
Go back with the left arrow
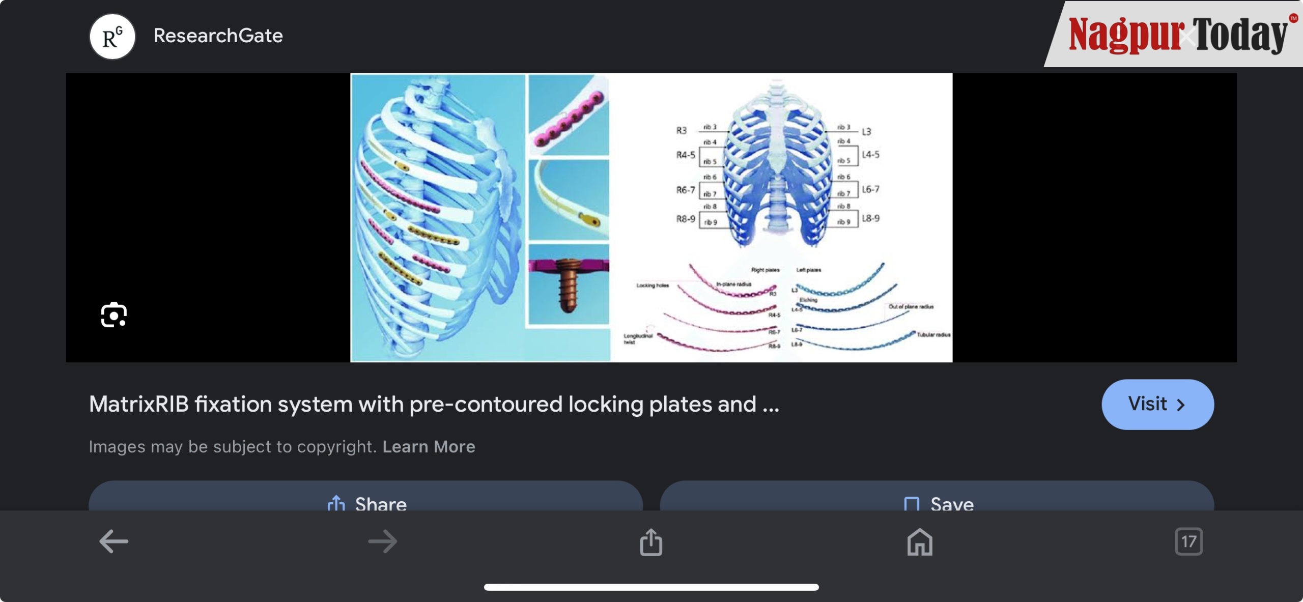pos(114,541)
